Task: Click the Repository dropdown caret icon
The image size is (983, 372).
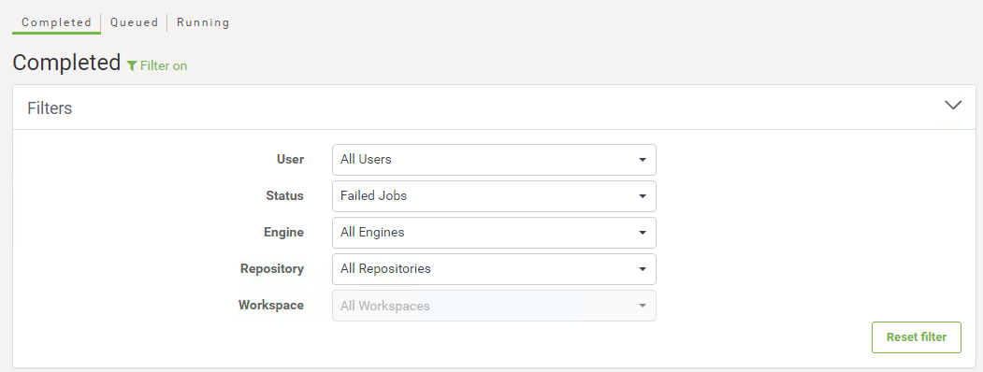Action: 642,268
